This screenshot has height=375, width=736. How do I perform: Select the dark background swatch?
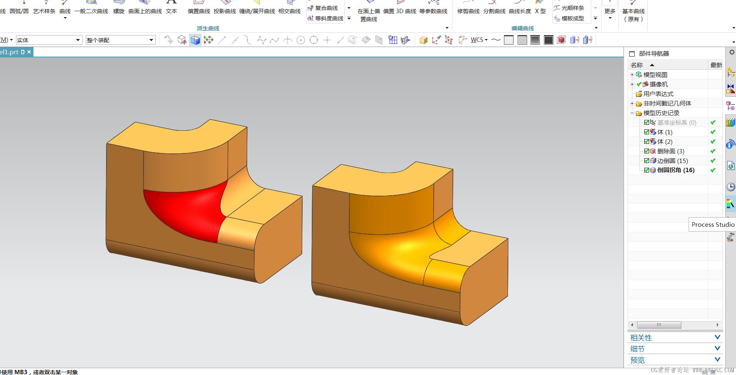[x=548, y=40]
